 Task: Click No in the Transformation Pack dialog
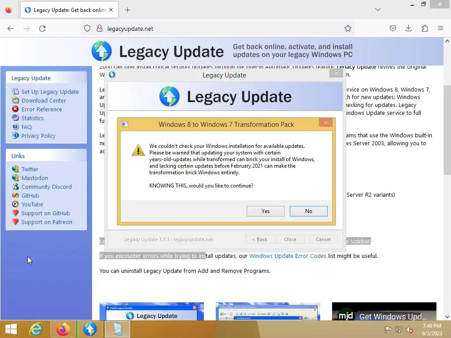tap(308, 211)
